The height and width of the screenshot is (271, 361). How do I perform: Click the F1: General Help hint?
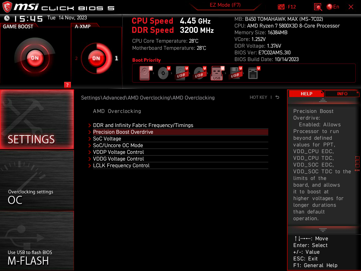tap(315, 265)
